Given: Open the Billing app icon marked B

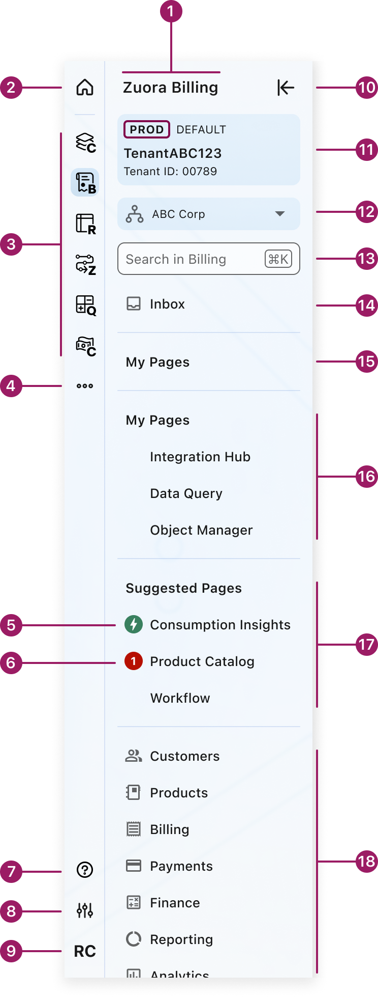Looking at the screenshot, I should tap(85, 183).
